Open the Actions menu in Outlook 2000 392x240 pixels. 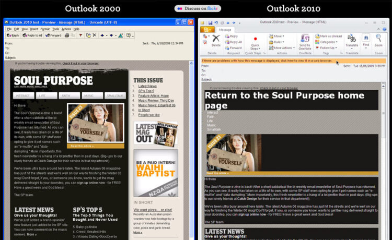(x=66, y=29)
